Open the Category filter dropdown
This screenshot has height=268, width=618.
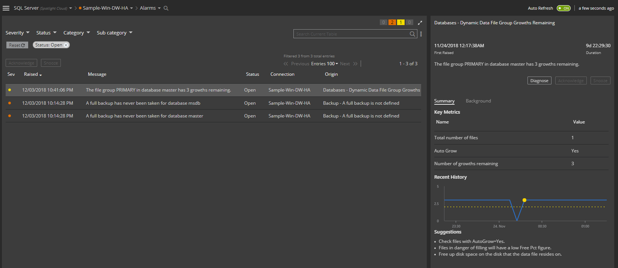(x=76, y=33)
